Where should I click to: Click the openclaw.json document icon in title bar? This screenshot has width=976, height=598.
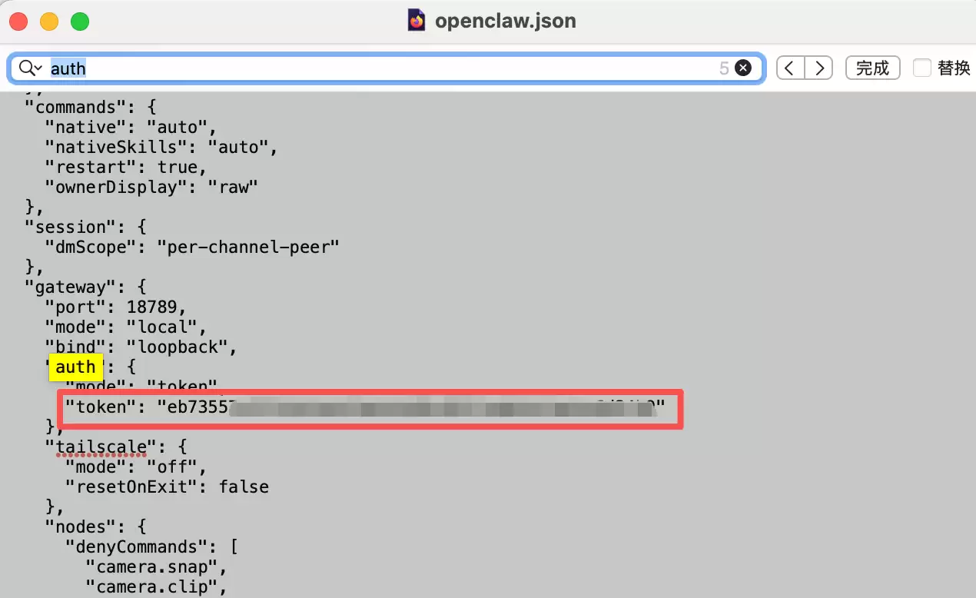click(416, 21)
